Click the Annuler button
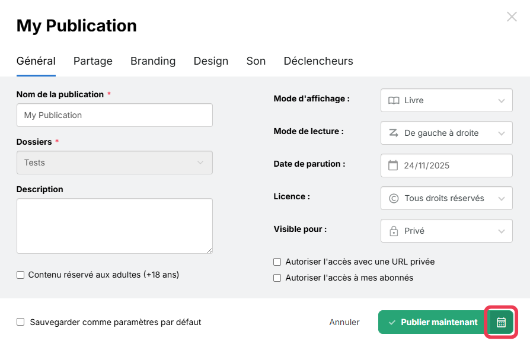Image resolution: width=530 pixels, height=347 pixels. pyautogui.click(x=344, y=322)
